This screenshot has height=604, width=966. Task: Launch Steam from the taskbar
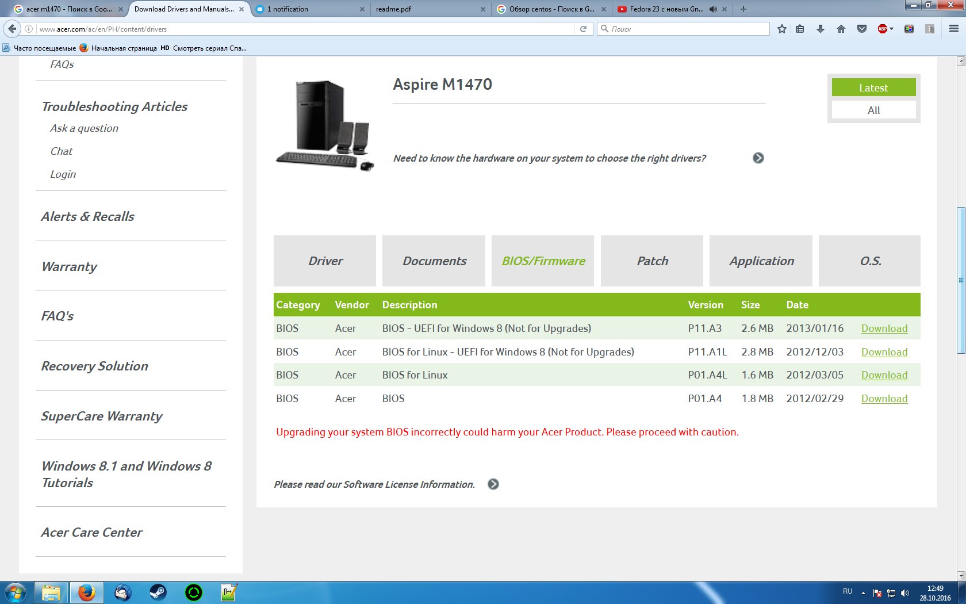pyautogui.click(x=158, y=592)
